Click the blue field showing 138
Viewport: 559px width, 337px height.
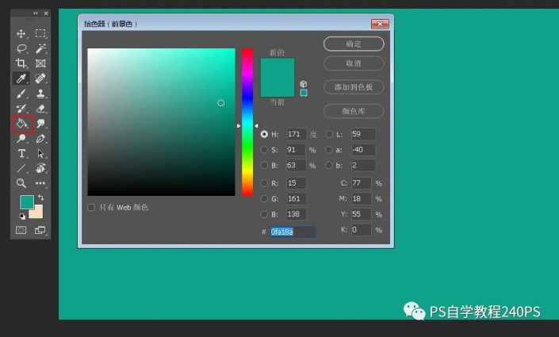tap(297, 214)
